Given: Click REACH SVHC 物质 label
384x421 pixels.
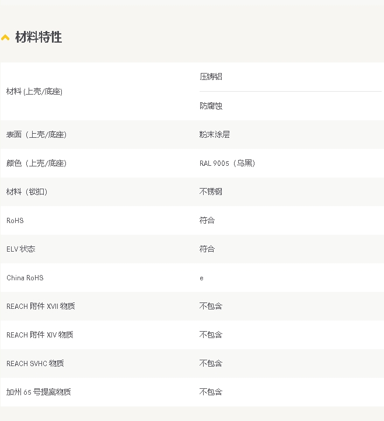Looking at the screenshot, I should click(x=35, y=364).
